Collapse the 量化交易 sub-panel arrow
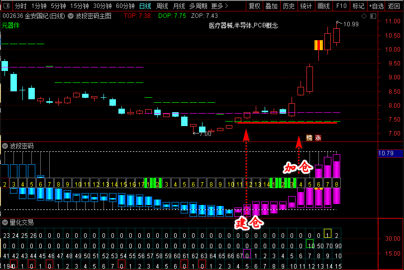The height and width of the screenshot is (270, 404). (5, 222)
